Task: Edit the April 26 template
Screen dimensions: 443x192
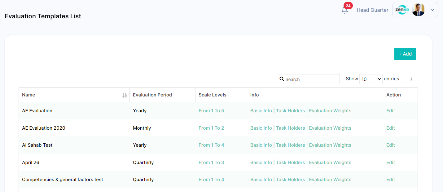Action: click(391, 163)
